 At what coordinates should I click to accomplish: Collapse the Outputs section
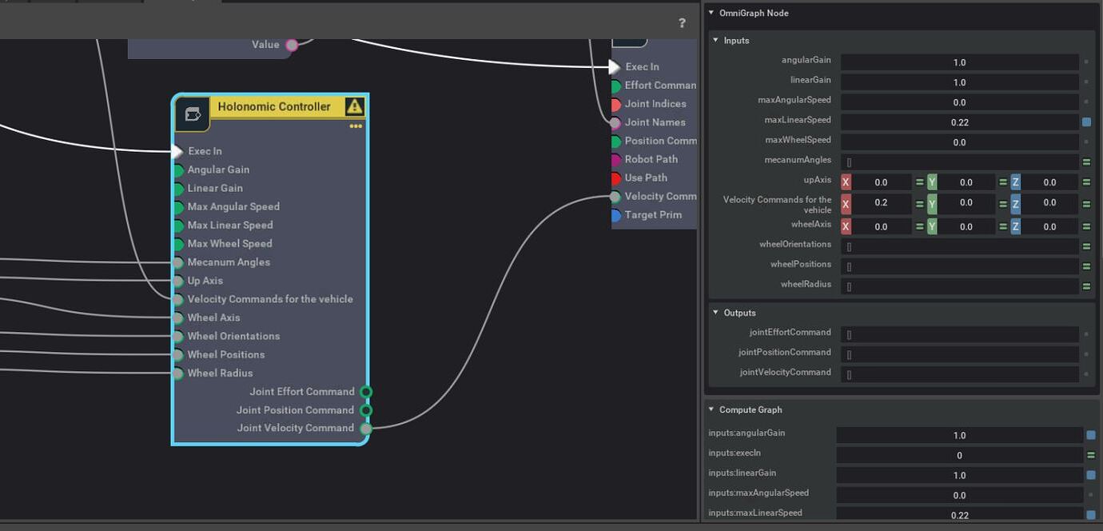715,313
